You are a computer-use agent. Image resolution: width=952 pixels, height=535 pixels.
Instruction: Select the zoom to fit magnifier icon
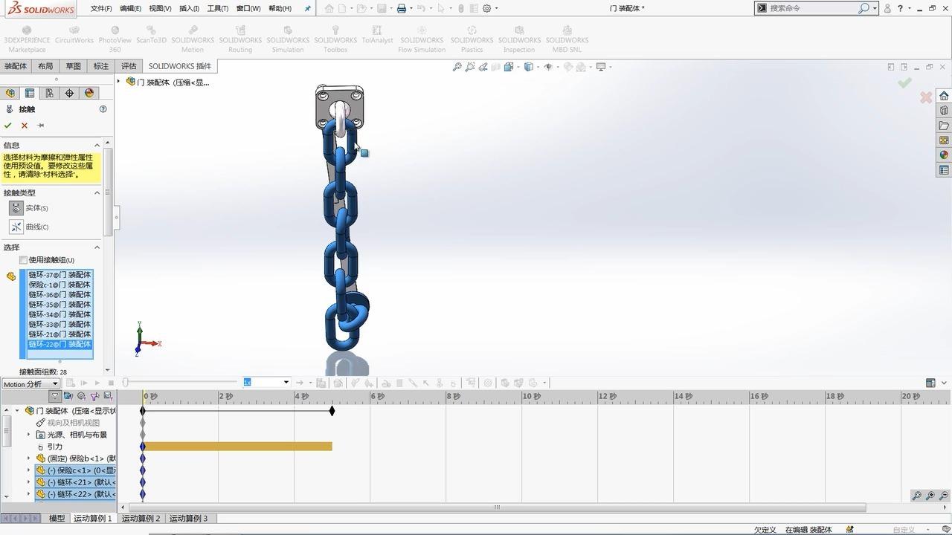(x=457, y=67)
